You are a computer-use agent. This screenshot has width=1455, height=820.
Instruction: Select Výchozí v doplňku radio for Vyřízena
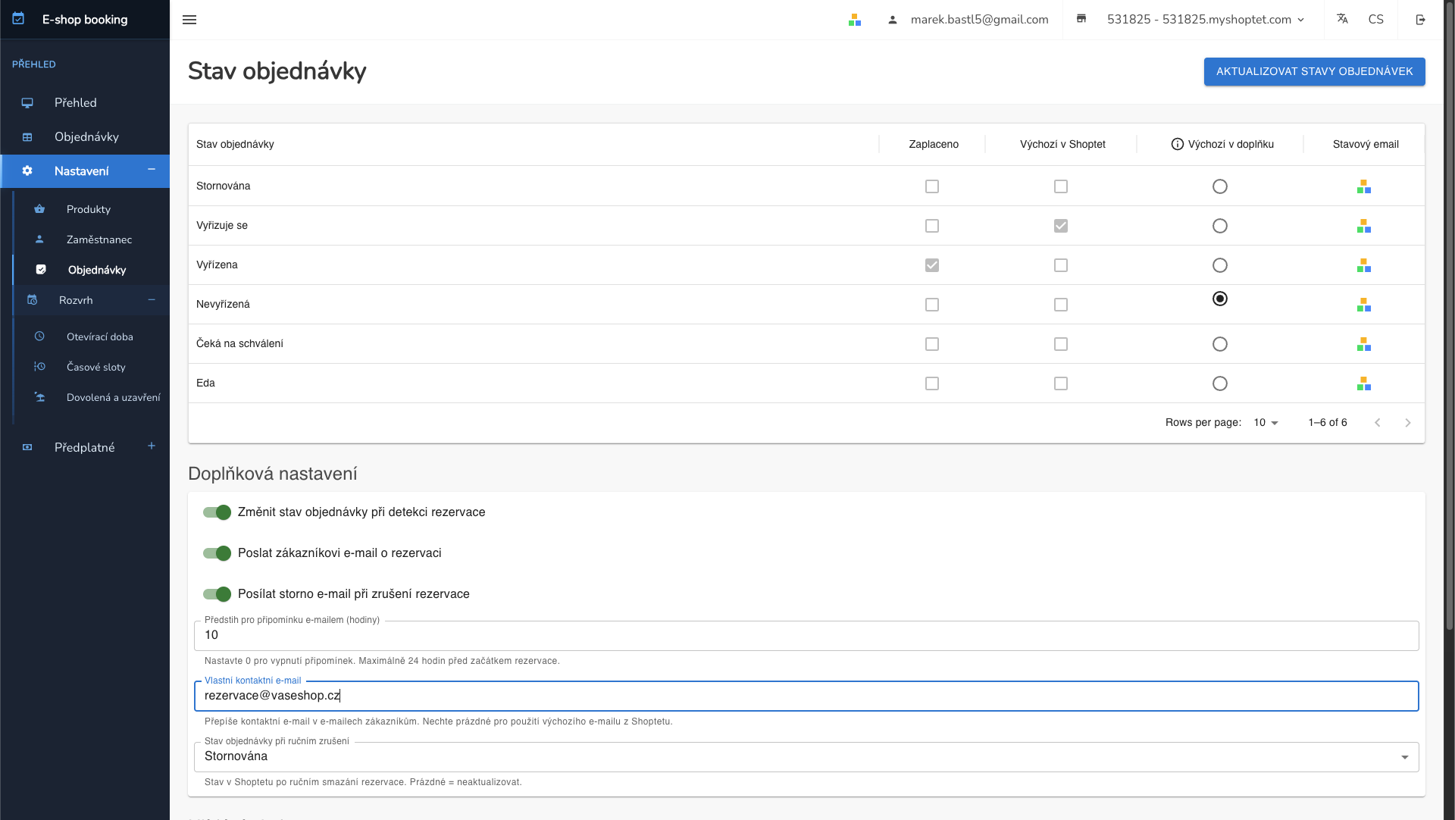1219,265
